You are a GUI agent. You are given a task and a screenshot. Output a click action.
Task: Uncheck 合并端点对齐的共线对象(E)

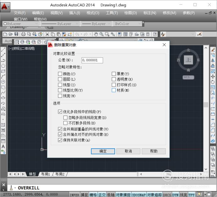pyautogui.click(x=60, y=134)
